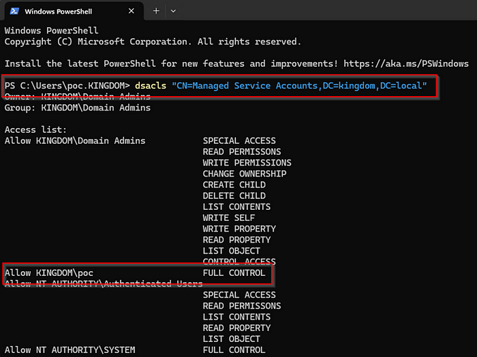Click the dsacls command text
This screenshot has height=357, width=477.
point(151,86)
